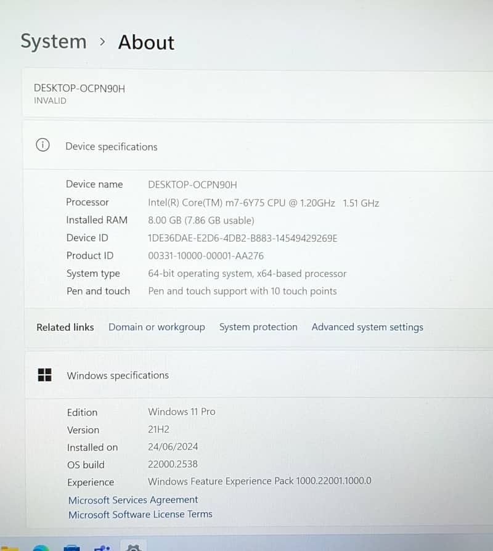Click the Device ID value text
The width and height of the screenshot is (493, 551).
(243, 238)
